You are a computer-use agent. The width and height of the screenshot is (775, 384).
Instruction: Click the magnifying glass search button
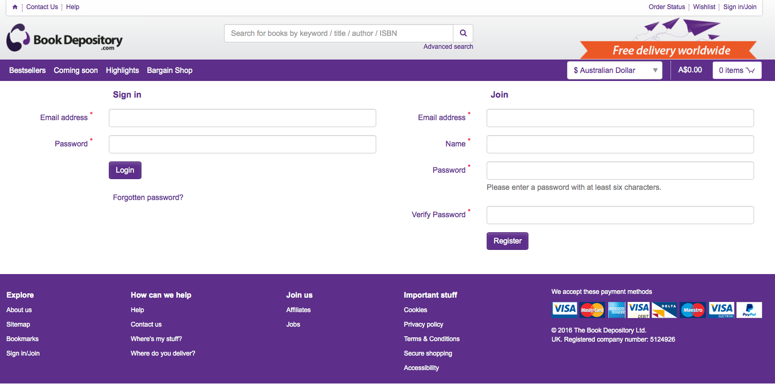(463, 33)
